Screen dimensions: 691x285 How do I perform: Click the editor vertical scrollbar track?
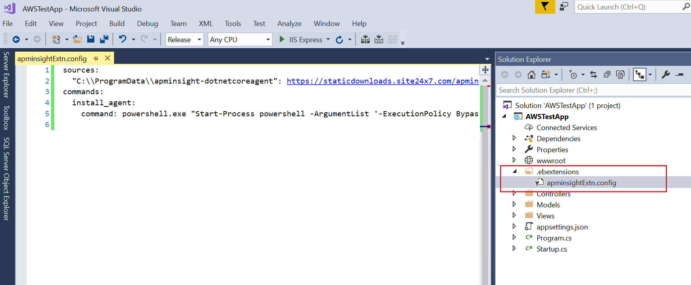tap(485, 197)
